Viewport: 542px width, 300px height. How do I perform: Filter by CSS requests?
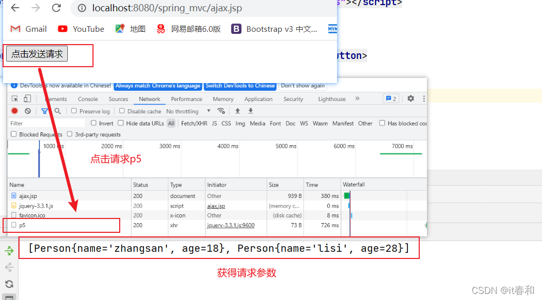pyautogui.click(x=226, y=123)
